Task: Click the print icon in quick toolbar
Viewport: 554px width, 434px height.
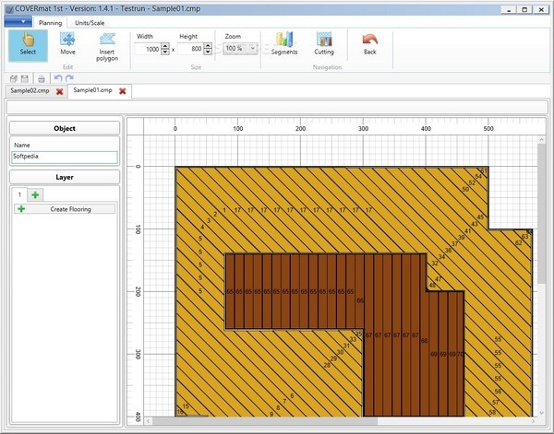Action: [42, 79]
